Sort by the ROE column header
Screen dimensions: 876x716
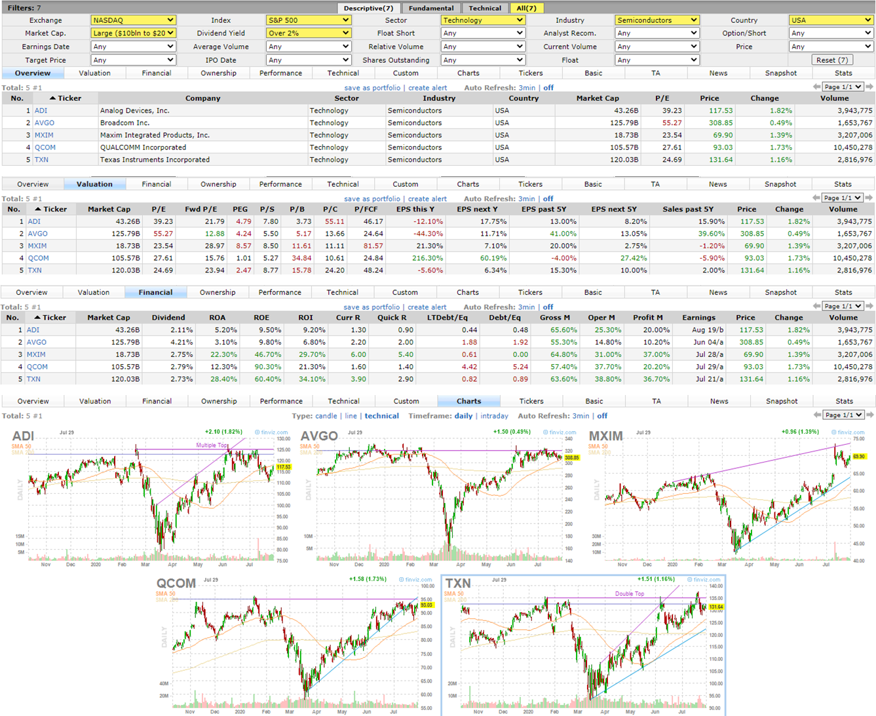pos(261,318)
